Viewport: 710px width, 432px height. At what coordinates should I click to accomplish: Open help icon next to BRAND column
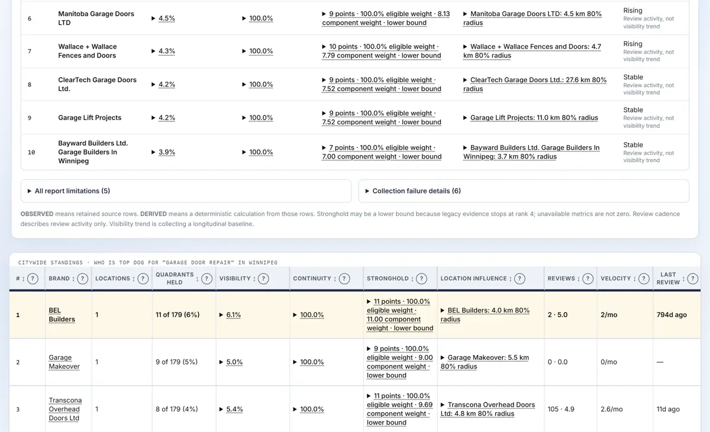[83, 279]
